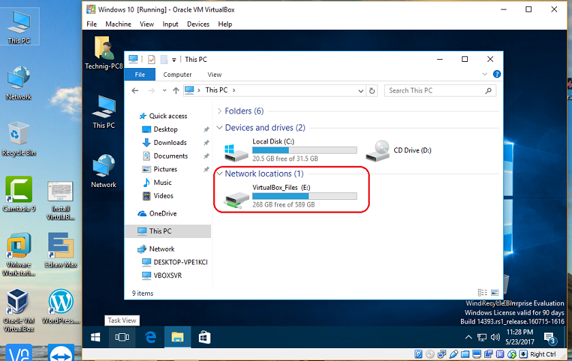This screenshot has height=361, width=572.
Task: Go up one folder level
Action: (176, 90)
